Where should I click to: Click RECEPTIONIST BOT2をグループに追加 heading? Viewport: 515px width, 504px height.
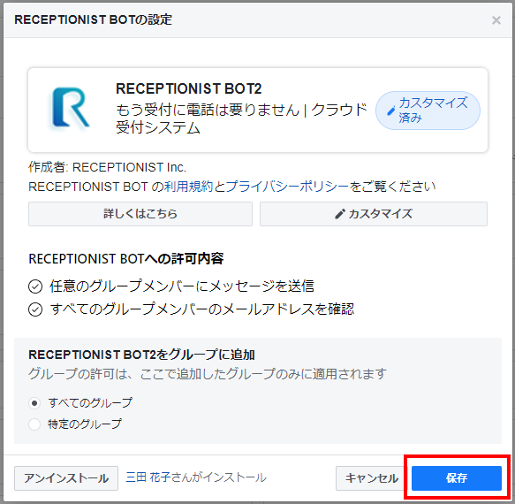coord(141,355)
